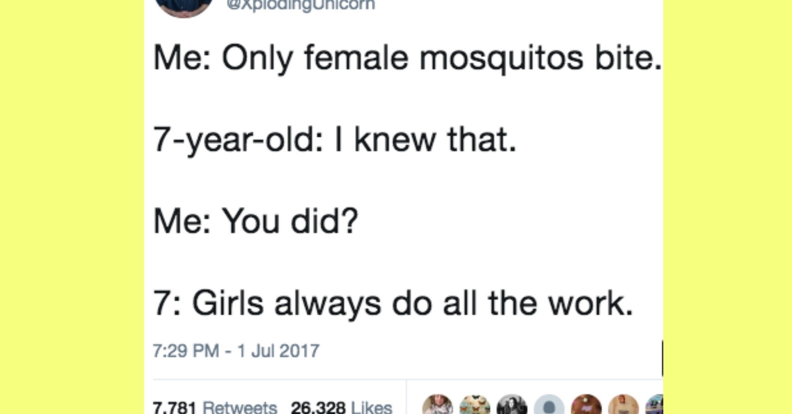Click the beige liker avatar

tap(623, 405)
